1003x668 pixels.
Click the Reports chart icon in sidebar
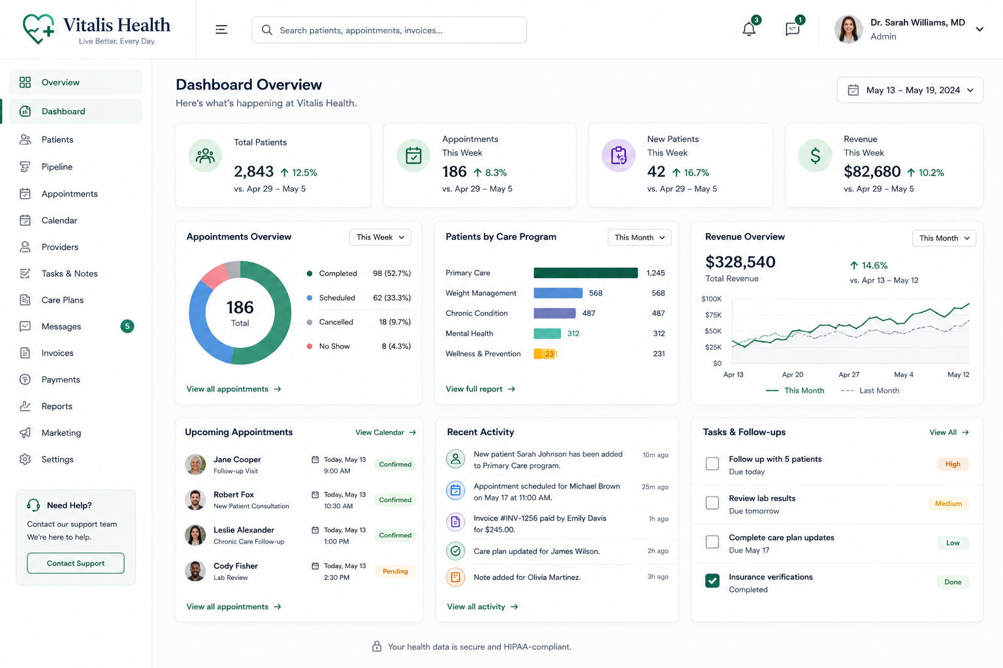tap(25, 406)
